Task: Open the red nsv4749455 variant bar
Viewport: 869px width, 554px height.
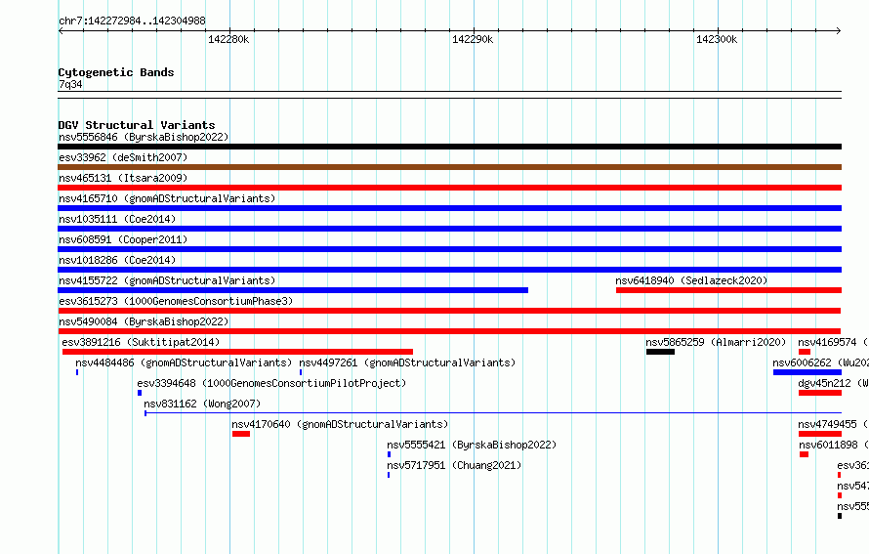Action: tap(820, 434)
